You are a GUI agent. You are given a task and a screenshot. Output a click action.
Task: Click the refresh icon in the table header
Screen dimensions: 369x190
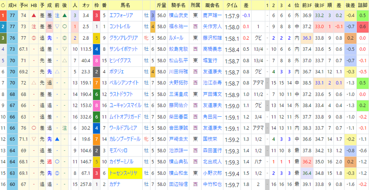[x=3, y=5]
